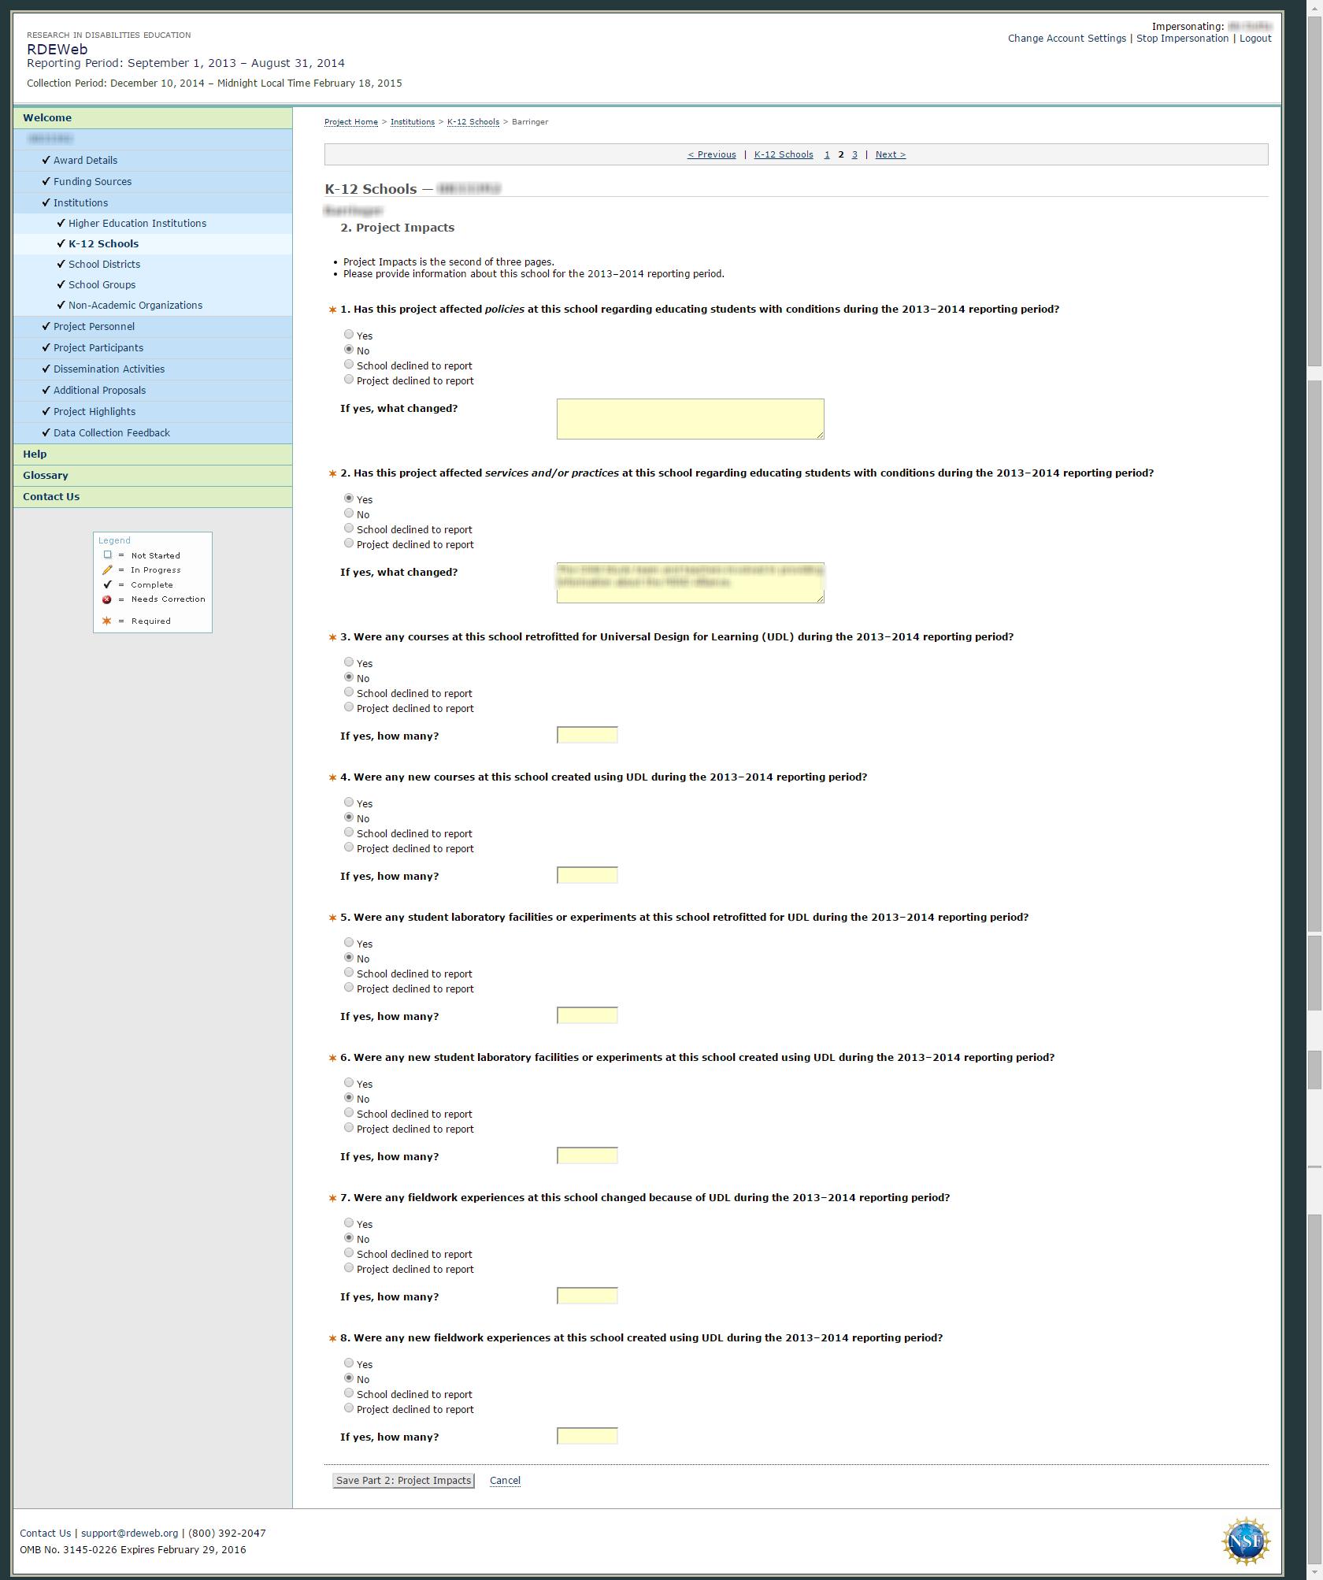Select Yes for question 1 on policies
Image resolution: width=1323 pixels, height=1580 pixels.
point(349,335)
